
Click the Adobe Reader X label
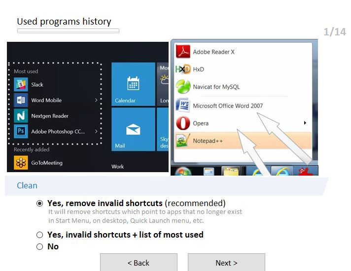pos(213,52)
